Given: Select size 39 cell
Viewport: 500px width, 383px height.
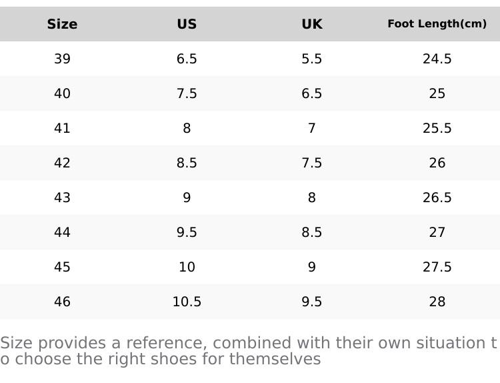Looking at the screenshot, I should click(x=62, y=59).
